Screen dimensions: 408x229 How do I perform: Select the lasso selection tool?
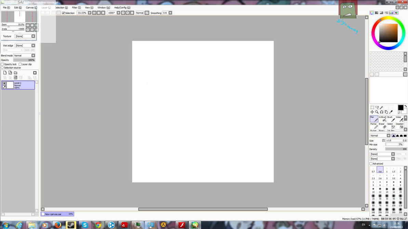(x=377, y=107)
